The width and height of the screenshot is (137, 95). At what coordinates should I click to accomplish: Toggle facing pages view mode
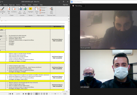(x=39, y=94)
